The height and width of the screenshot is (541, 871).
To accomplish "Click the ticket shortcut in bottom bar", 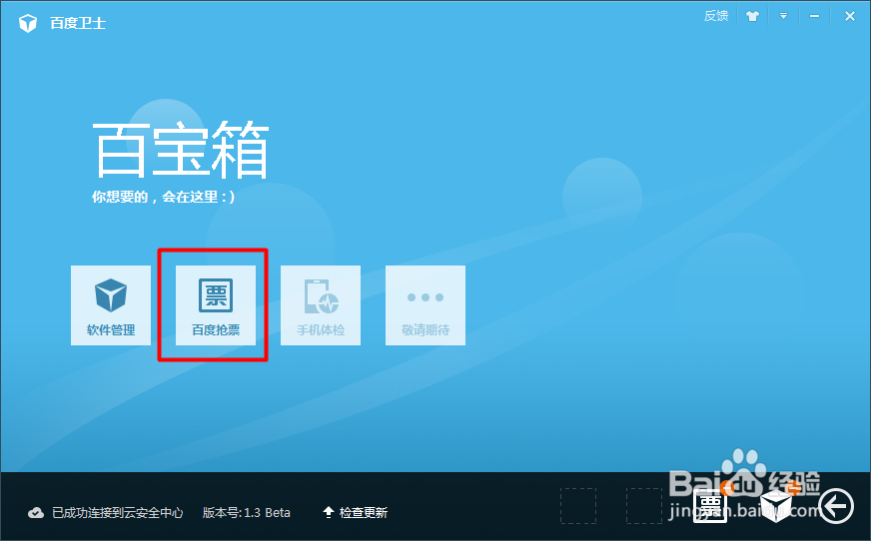I will pos(710,505).
